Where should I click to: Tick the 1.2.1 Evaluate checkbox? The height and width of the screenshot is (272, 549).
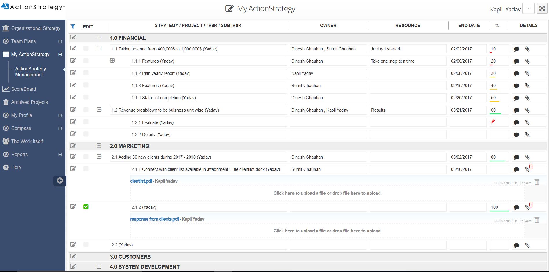point(86,122)
